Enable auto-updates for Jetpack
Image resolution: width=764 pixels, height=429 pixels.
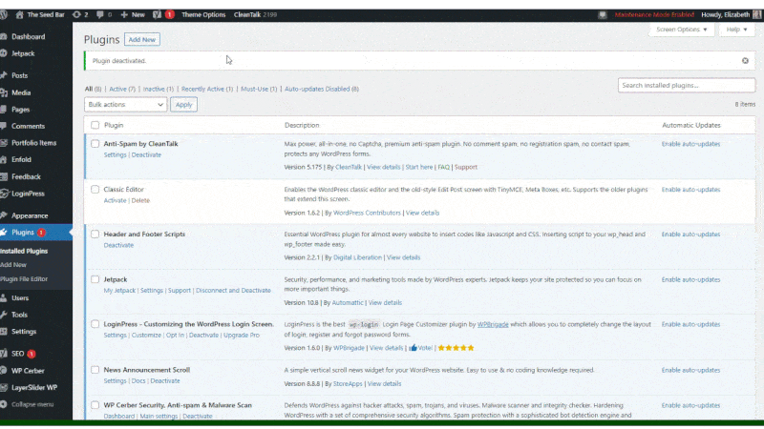click(x=690, y=279)
